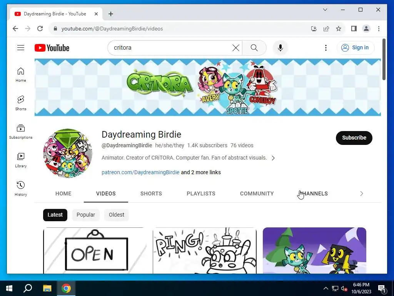
Task: Open Library in the sidebar
Action: 21,160
